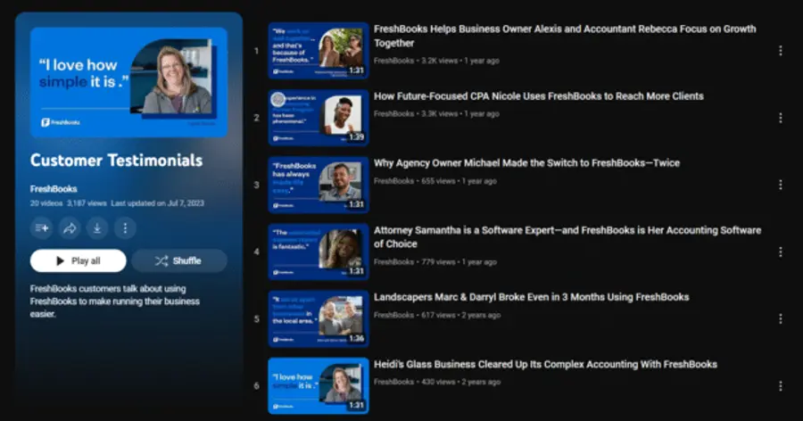This screenshot has width=803, height=421.
Task: Open title "FreshBooks Helps Business Owner Alexis and Accountant Rebecca"
Action: point(565,36)
